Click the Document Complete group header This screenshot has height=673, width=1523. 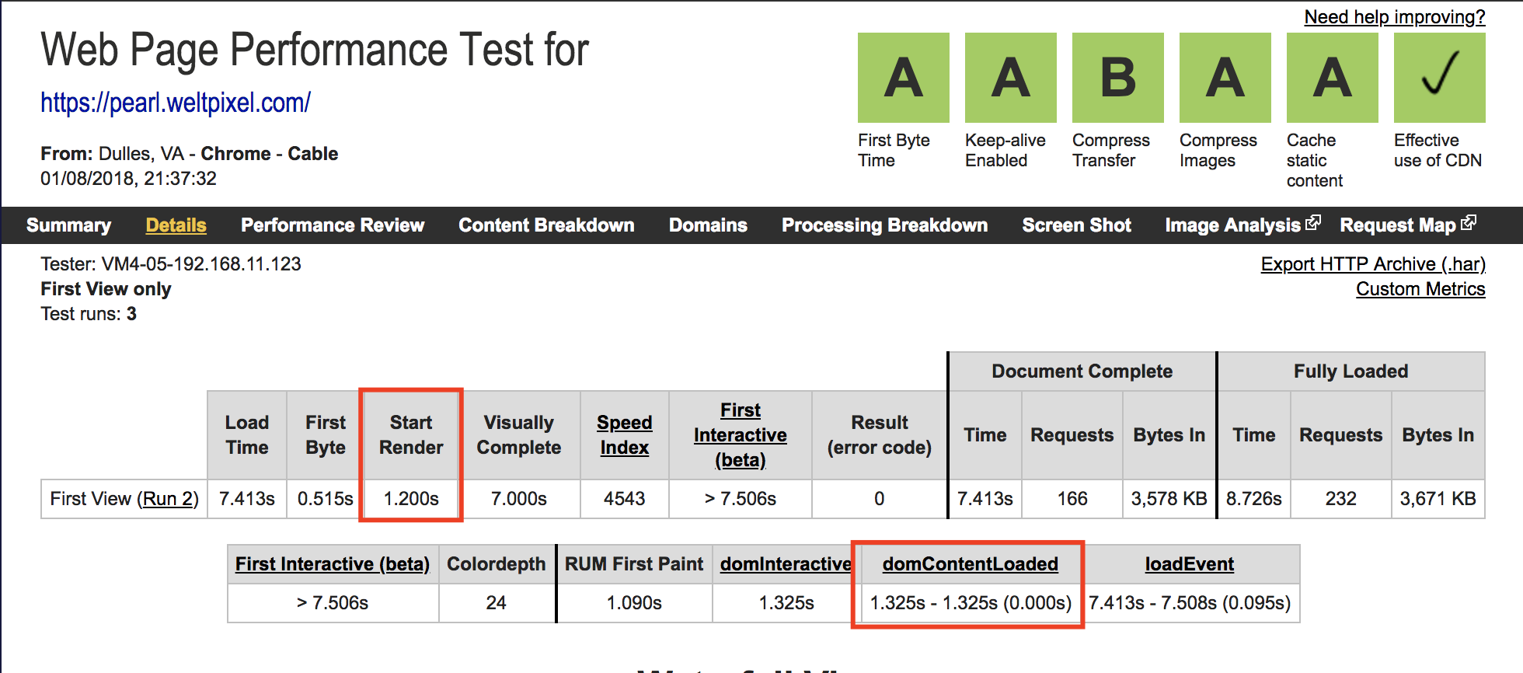coord(1082,371)
